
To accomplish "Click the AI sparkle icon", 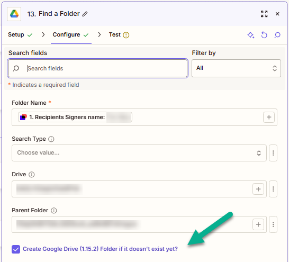I will pos(251,35).
